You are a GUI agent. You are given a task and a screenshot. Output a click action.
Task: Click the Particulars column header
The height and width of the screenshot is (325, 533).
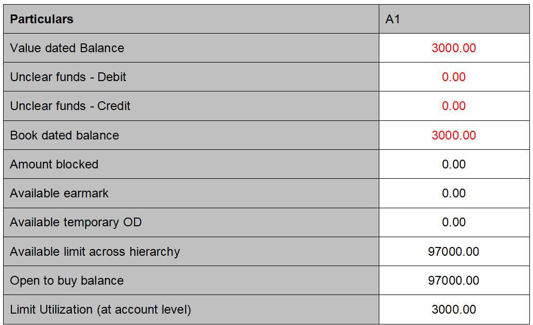(x=42, y=19)
